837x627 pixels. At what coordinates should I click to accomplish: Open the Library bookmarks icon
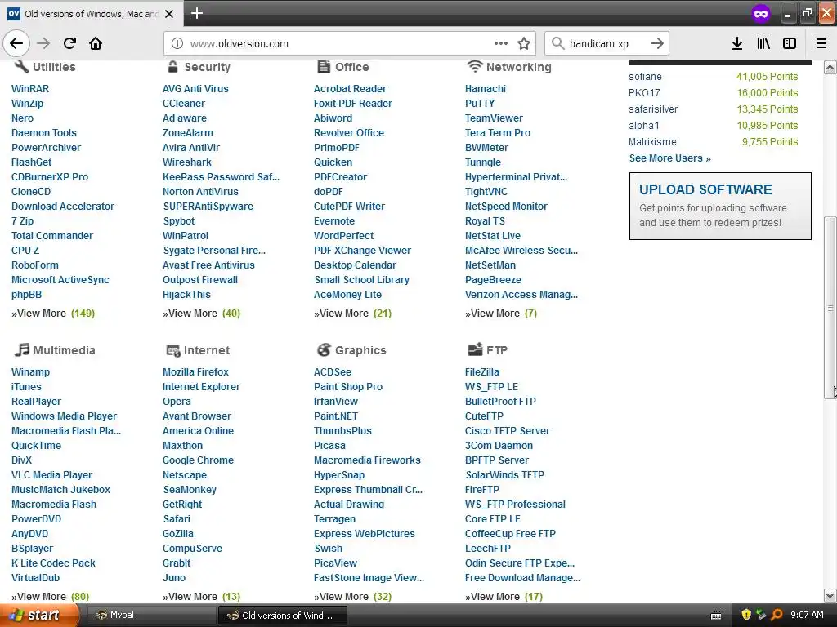[763, 43]
